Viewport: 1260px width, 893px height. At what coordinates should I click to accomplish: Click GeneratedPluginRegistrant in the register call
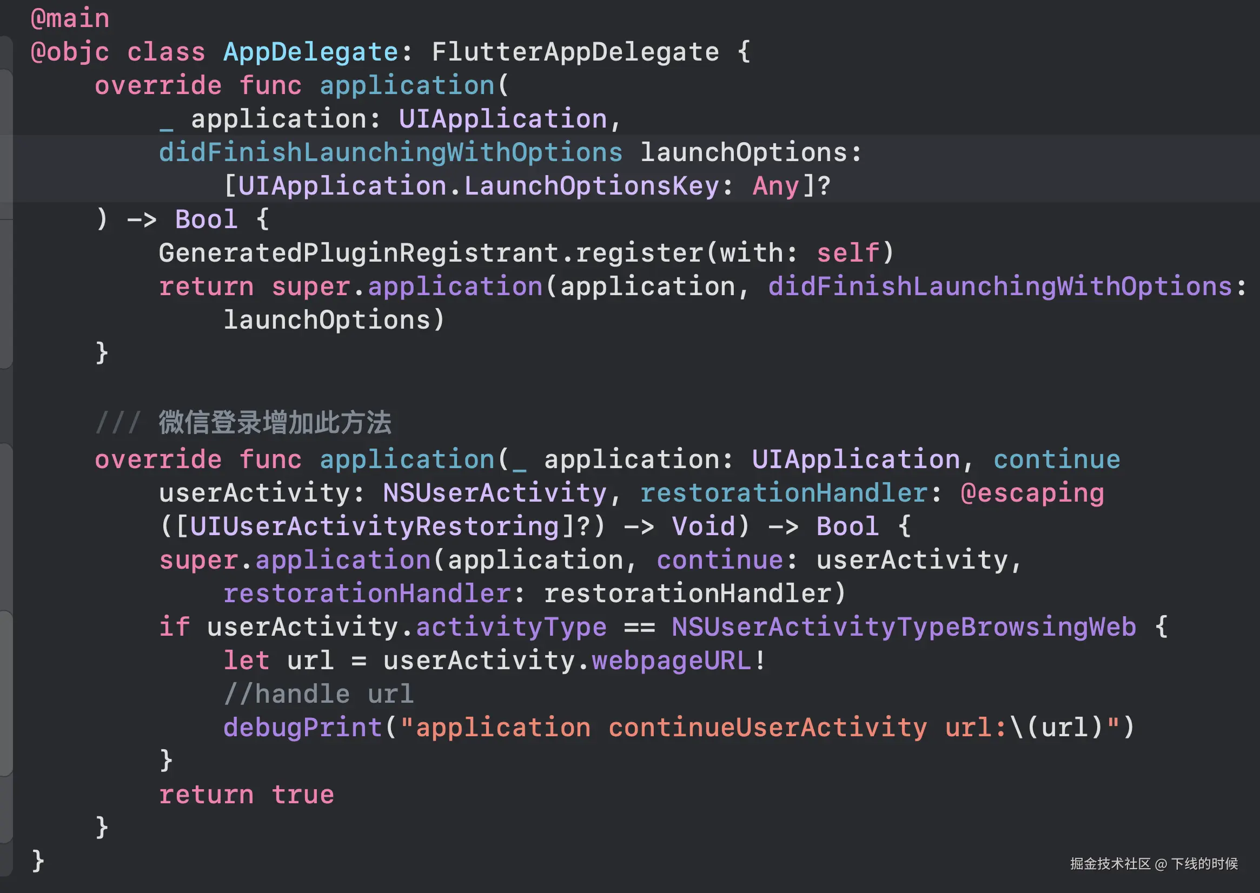358,253
